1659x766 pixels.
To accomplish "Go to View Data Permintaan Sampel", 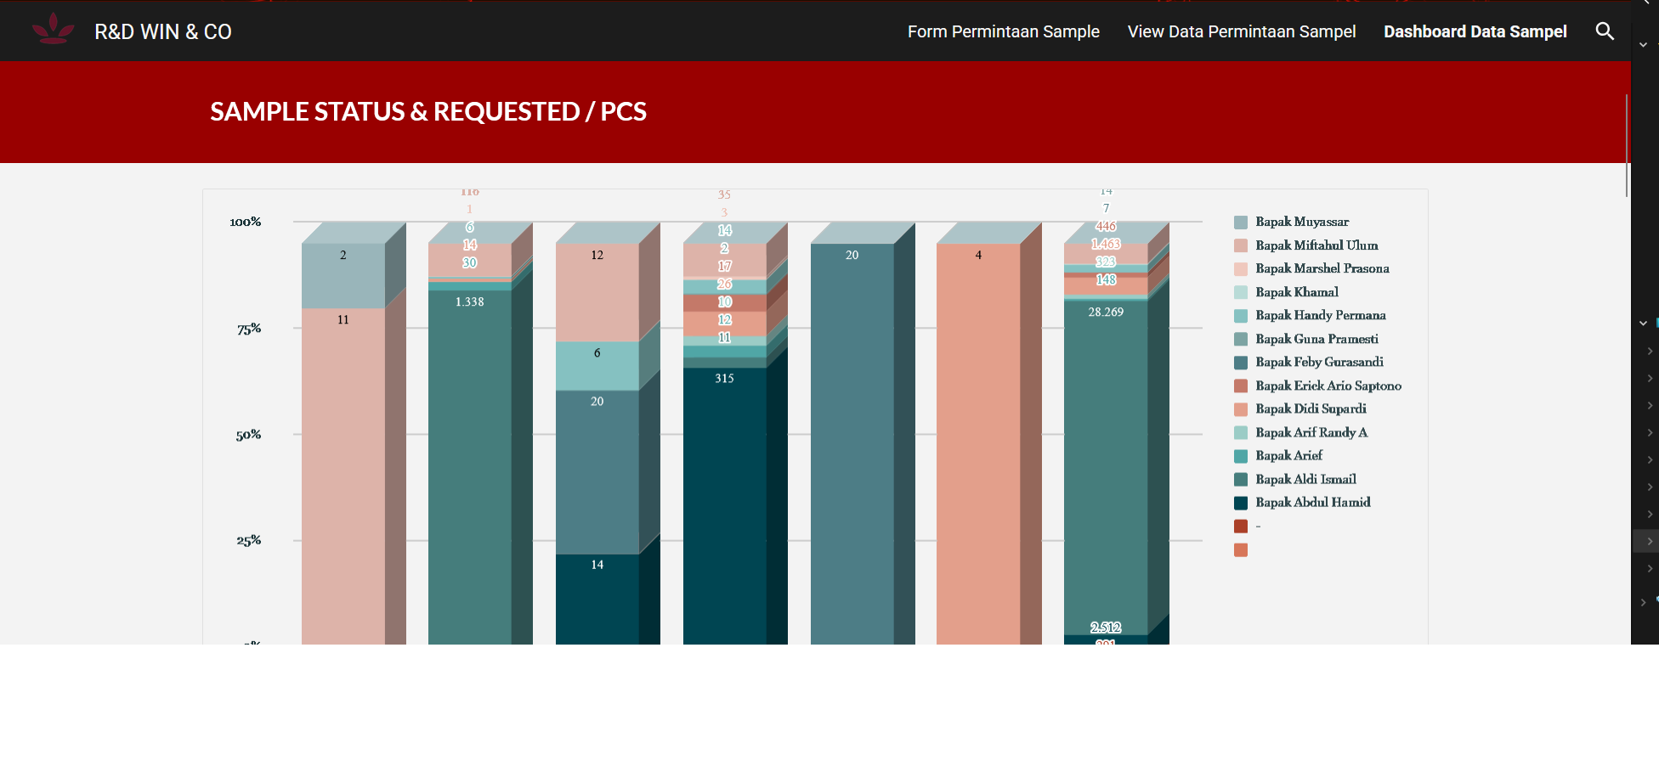I will pyautogui.click(x=1241, y=31).
